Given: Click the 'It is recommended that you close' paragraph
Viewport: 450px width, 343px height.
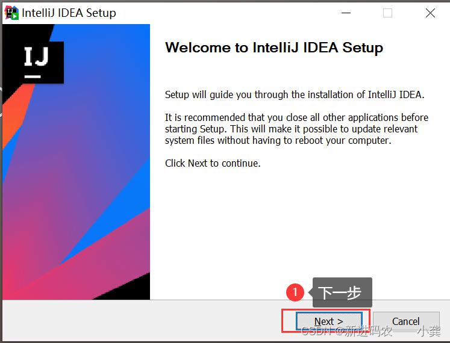Looking at the screenshot, I should 296,129.
